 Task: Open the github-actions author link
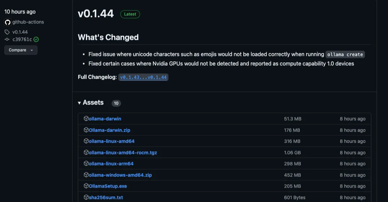click(x=28, y=22)
